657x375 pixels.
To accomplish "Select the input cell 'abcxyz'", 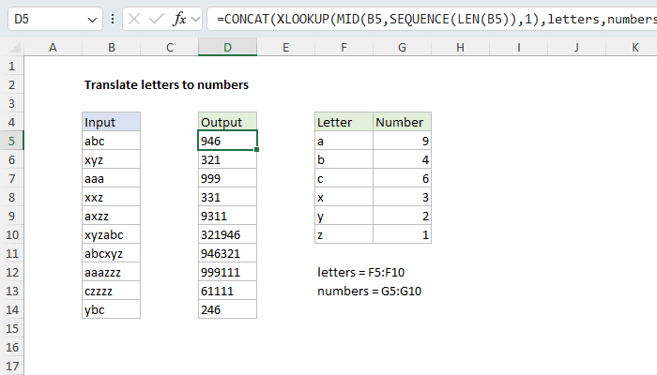I will tap(111, 254).
